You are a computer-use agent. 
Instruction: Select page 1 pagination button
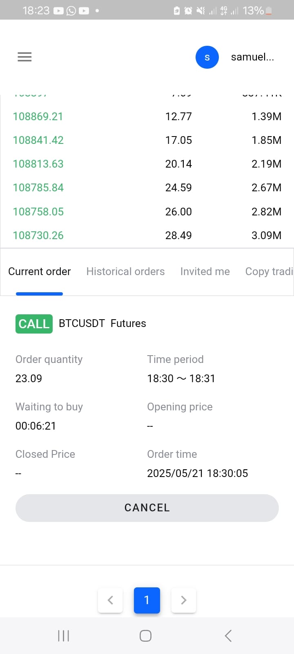pyautogui.click(x=147, y=600)
